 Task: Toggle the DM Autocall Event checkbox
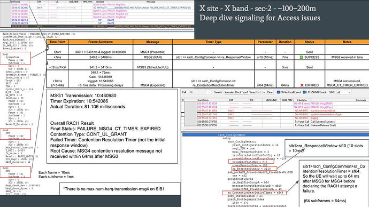point(279,92)
